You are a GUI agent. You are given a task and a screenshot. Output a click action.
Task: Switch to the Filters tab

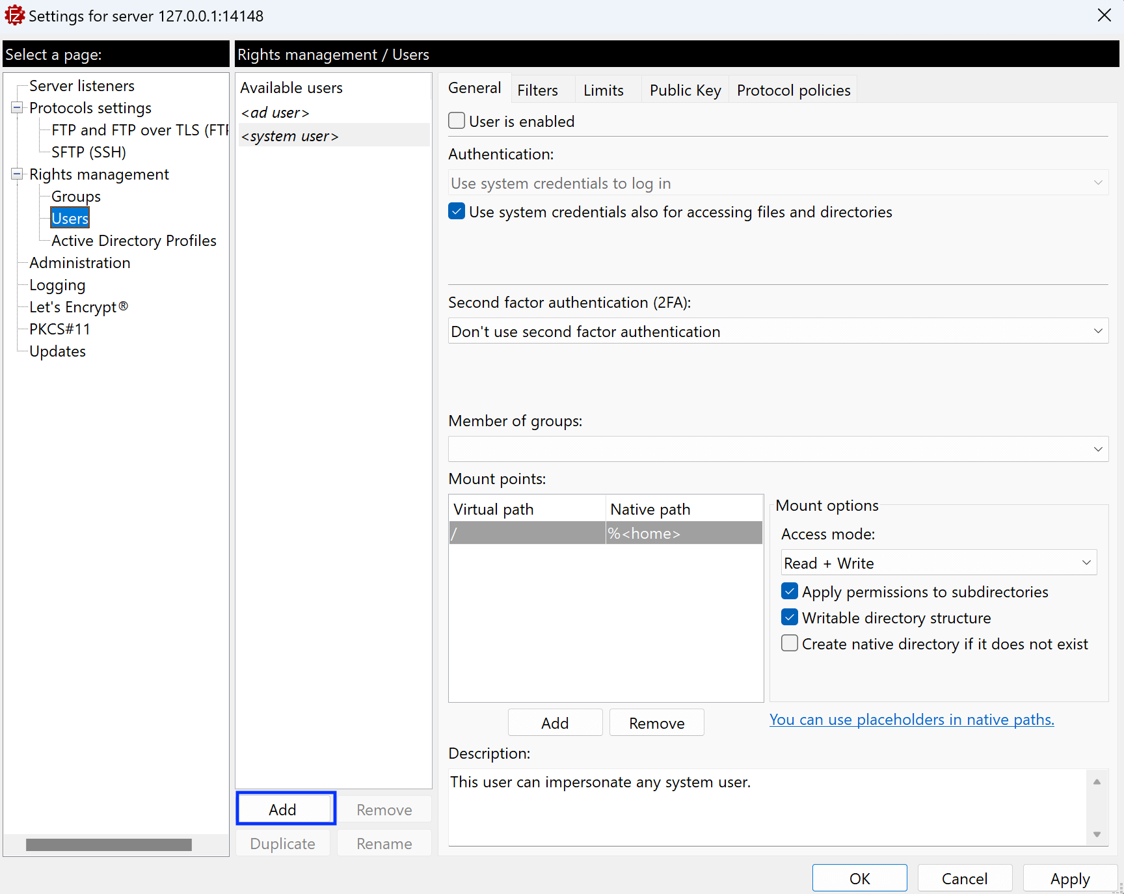tap(537, 90)
